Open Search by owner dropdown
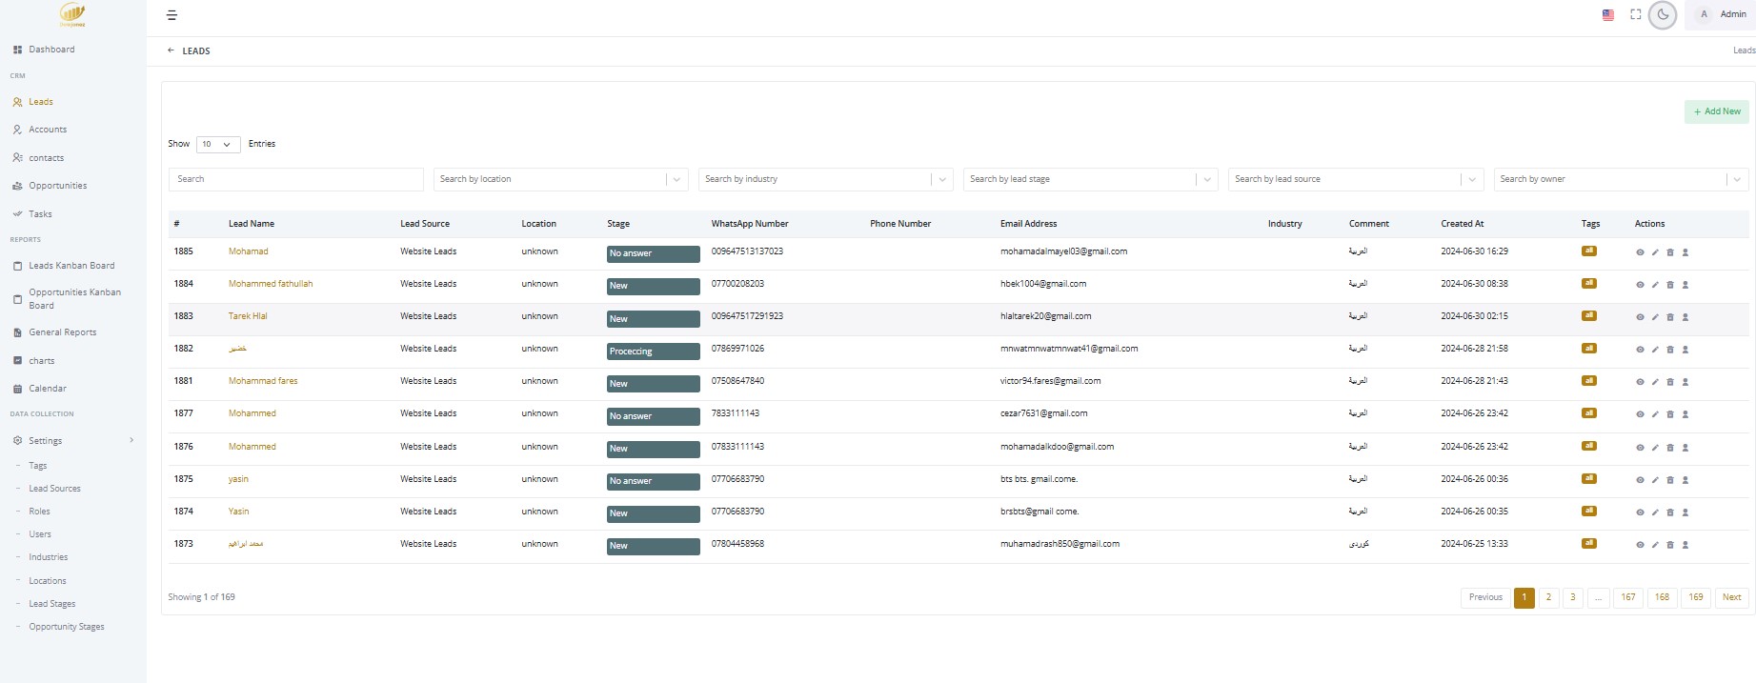This screenshot has width=1756, height=683. (1621, 179)
